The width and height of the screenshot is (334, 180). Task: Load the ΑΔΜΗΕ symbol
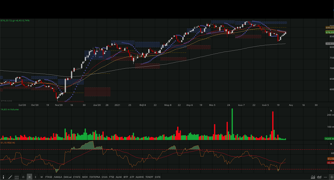[140, 177]
